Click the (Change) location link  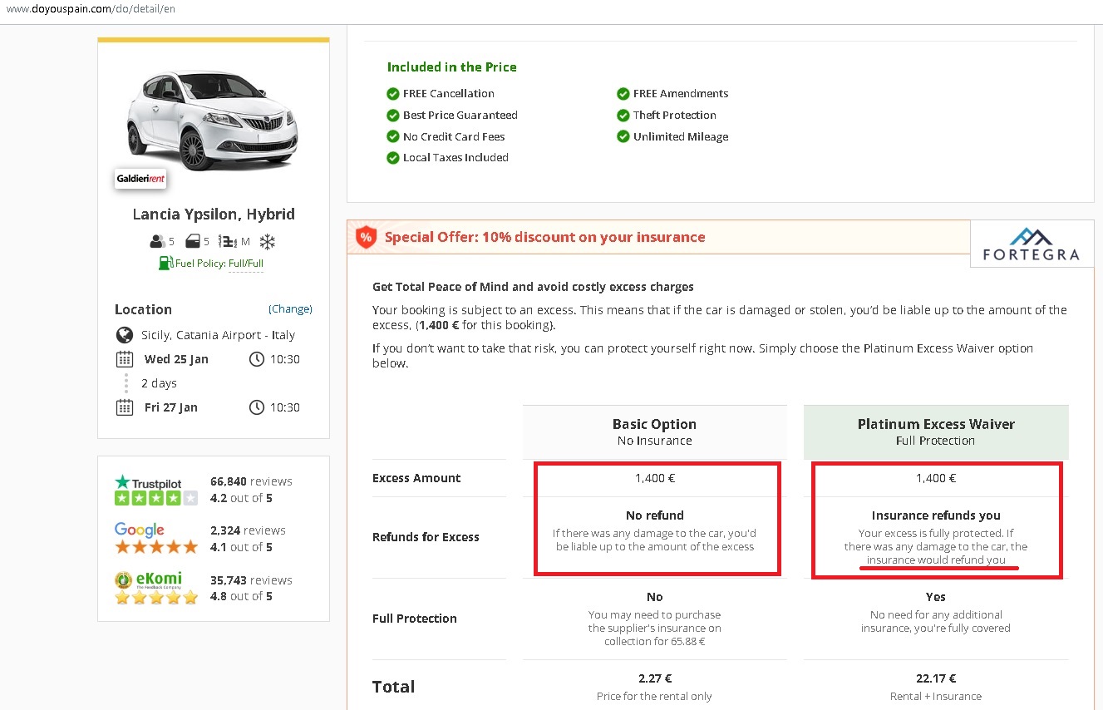290,308
